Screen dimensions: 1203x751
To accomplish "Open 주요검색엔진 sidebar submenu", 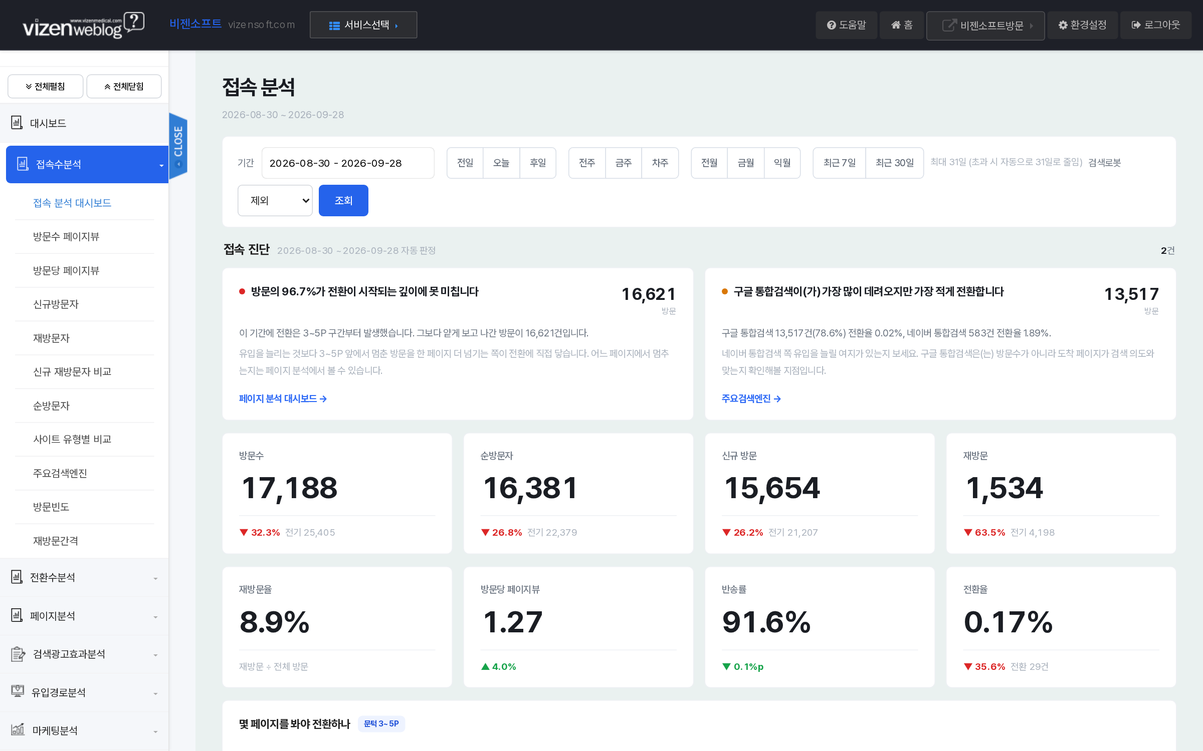I will coord(60,474).
